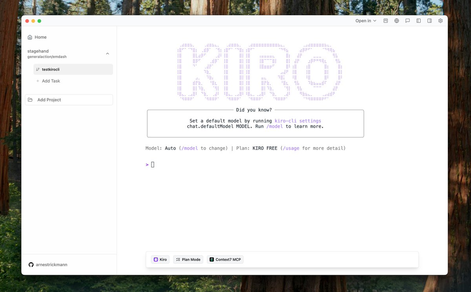Click the Kiro agent chip

pyautogui.click(x=160, y=259)
